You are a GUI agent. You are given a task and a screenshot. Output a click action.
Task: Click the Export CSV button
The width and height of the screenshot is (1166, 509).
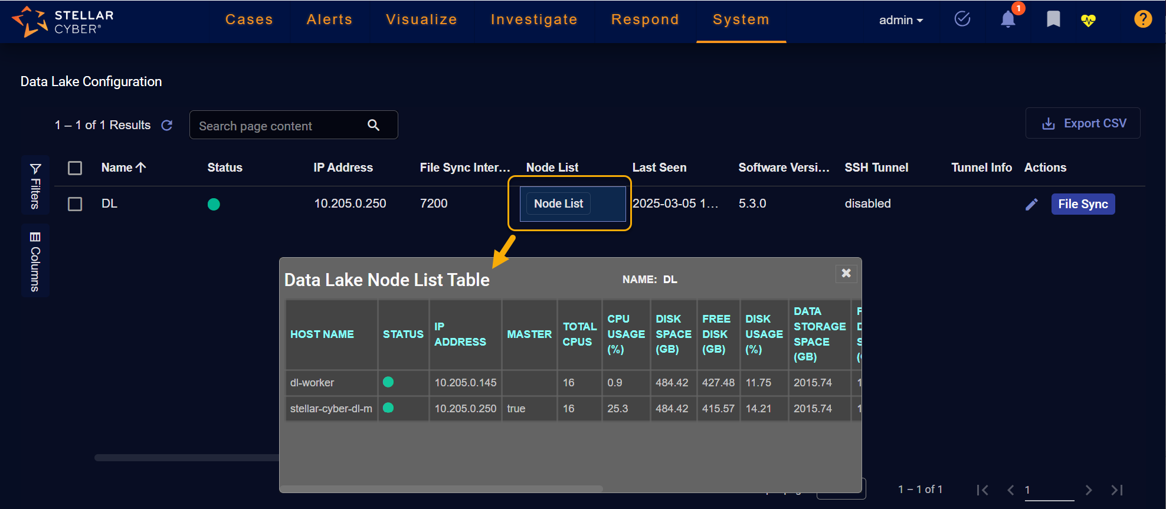1083,123
